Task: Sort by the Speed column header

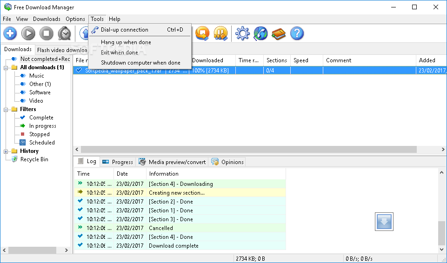Action: coord(307,60)
